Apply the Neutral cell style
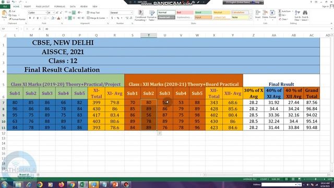 [x=221, y=13]
